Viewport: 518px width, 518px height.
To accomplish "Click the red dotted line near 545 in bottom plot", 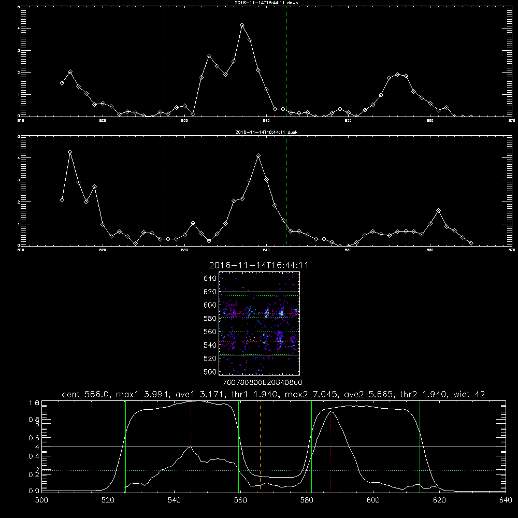I will click(x=191, y=447).
